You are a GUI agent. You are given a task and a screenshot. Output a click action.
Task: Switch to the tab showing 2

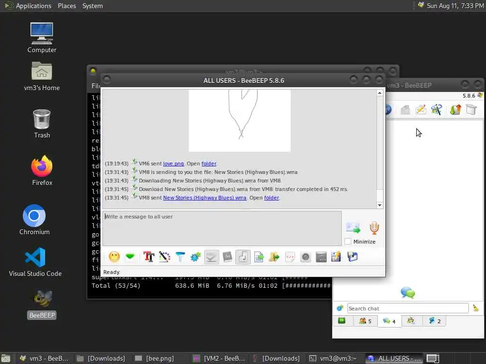click(x=434, y=321)
